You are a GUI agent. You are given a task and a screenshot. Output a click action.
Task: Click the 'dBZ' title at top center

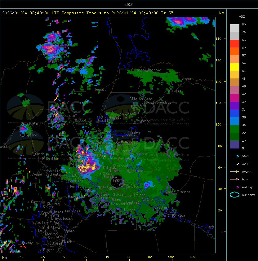tap(129, 5)
